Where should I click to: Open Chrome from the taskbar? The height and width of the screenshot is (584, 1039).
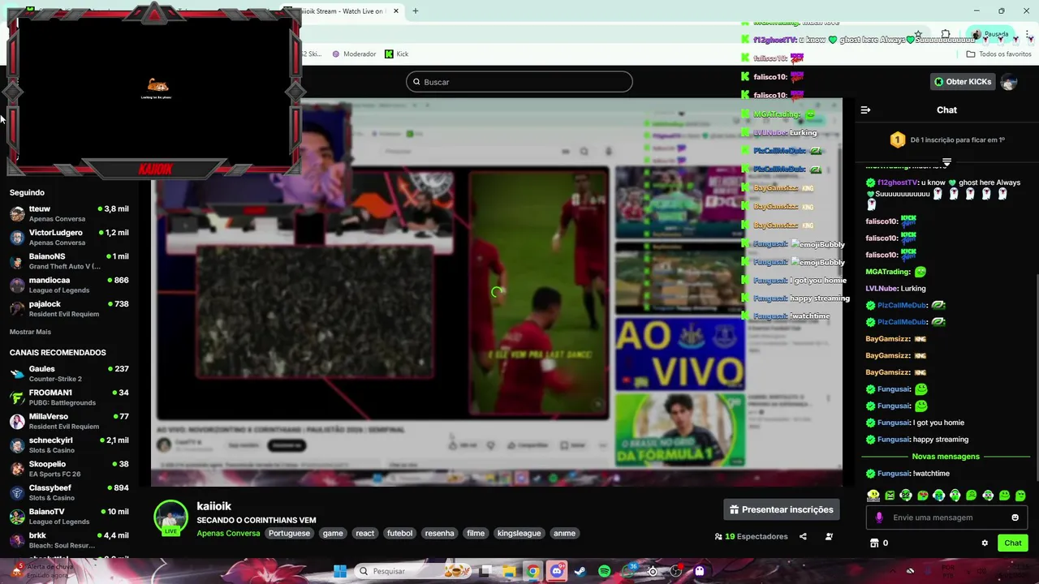point(532,571)
